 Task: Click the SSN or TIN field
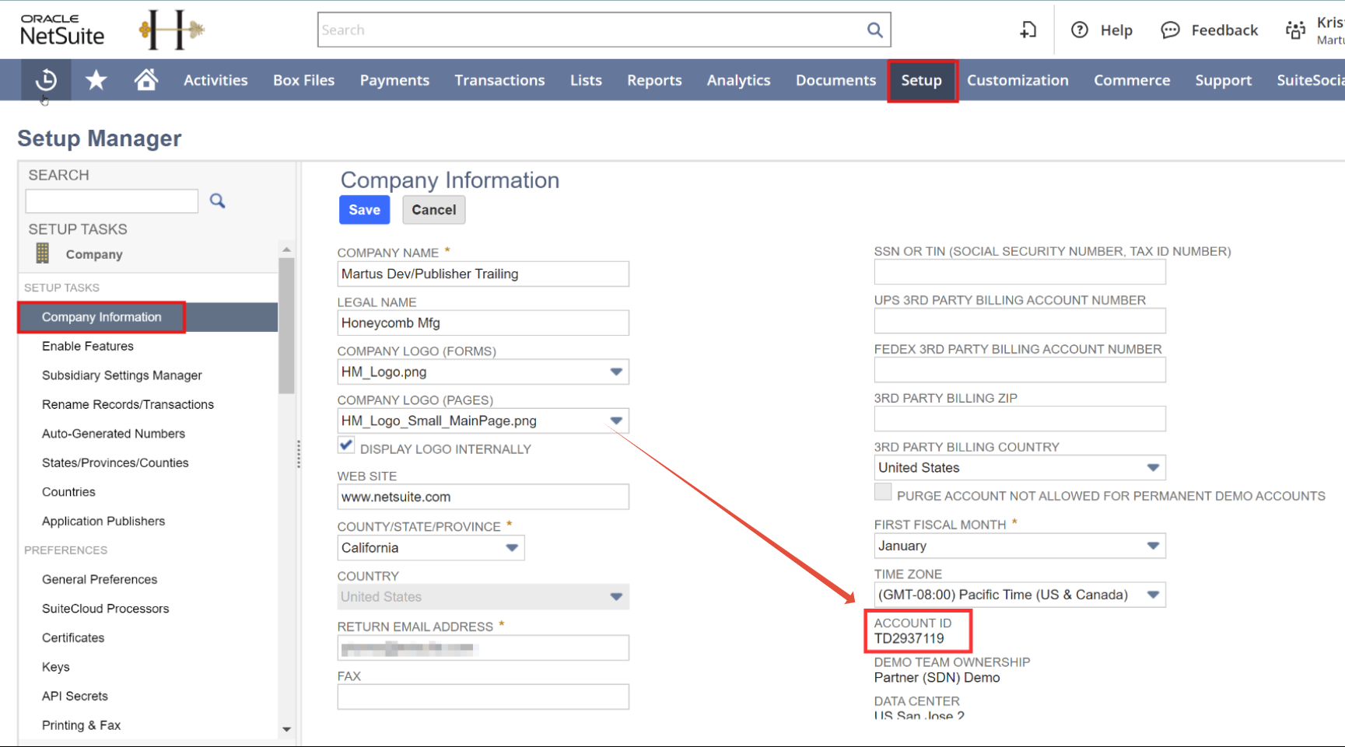pyautogui.click(x=1020, y=272)
